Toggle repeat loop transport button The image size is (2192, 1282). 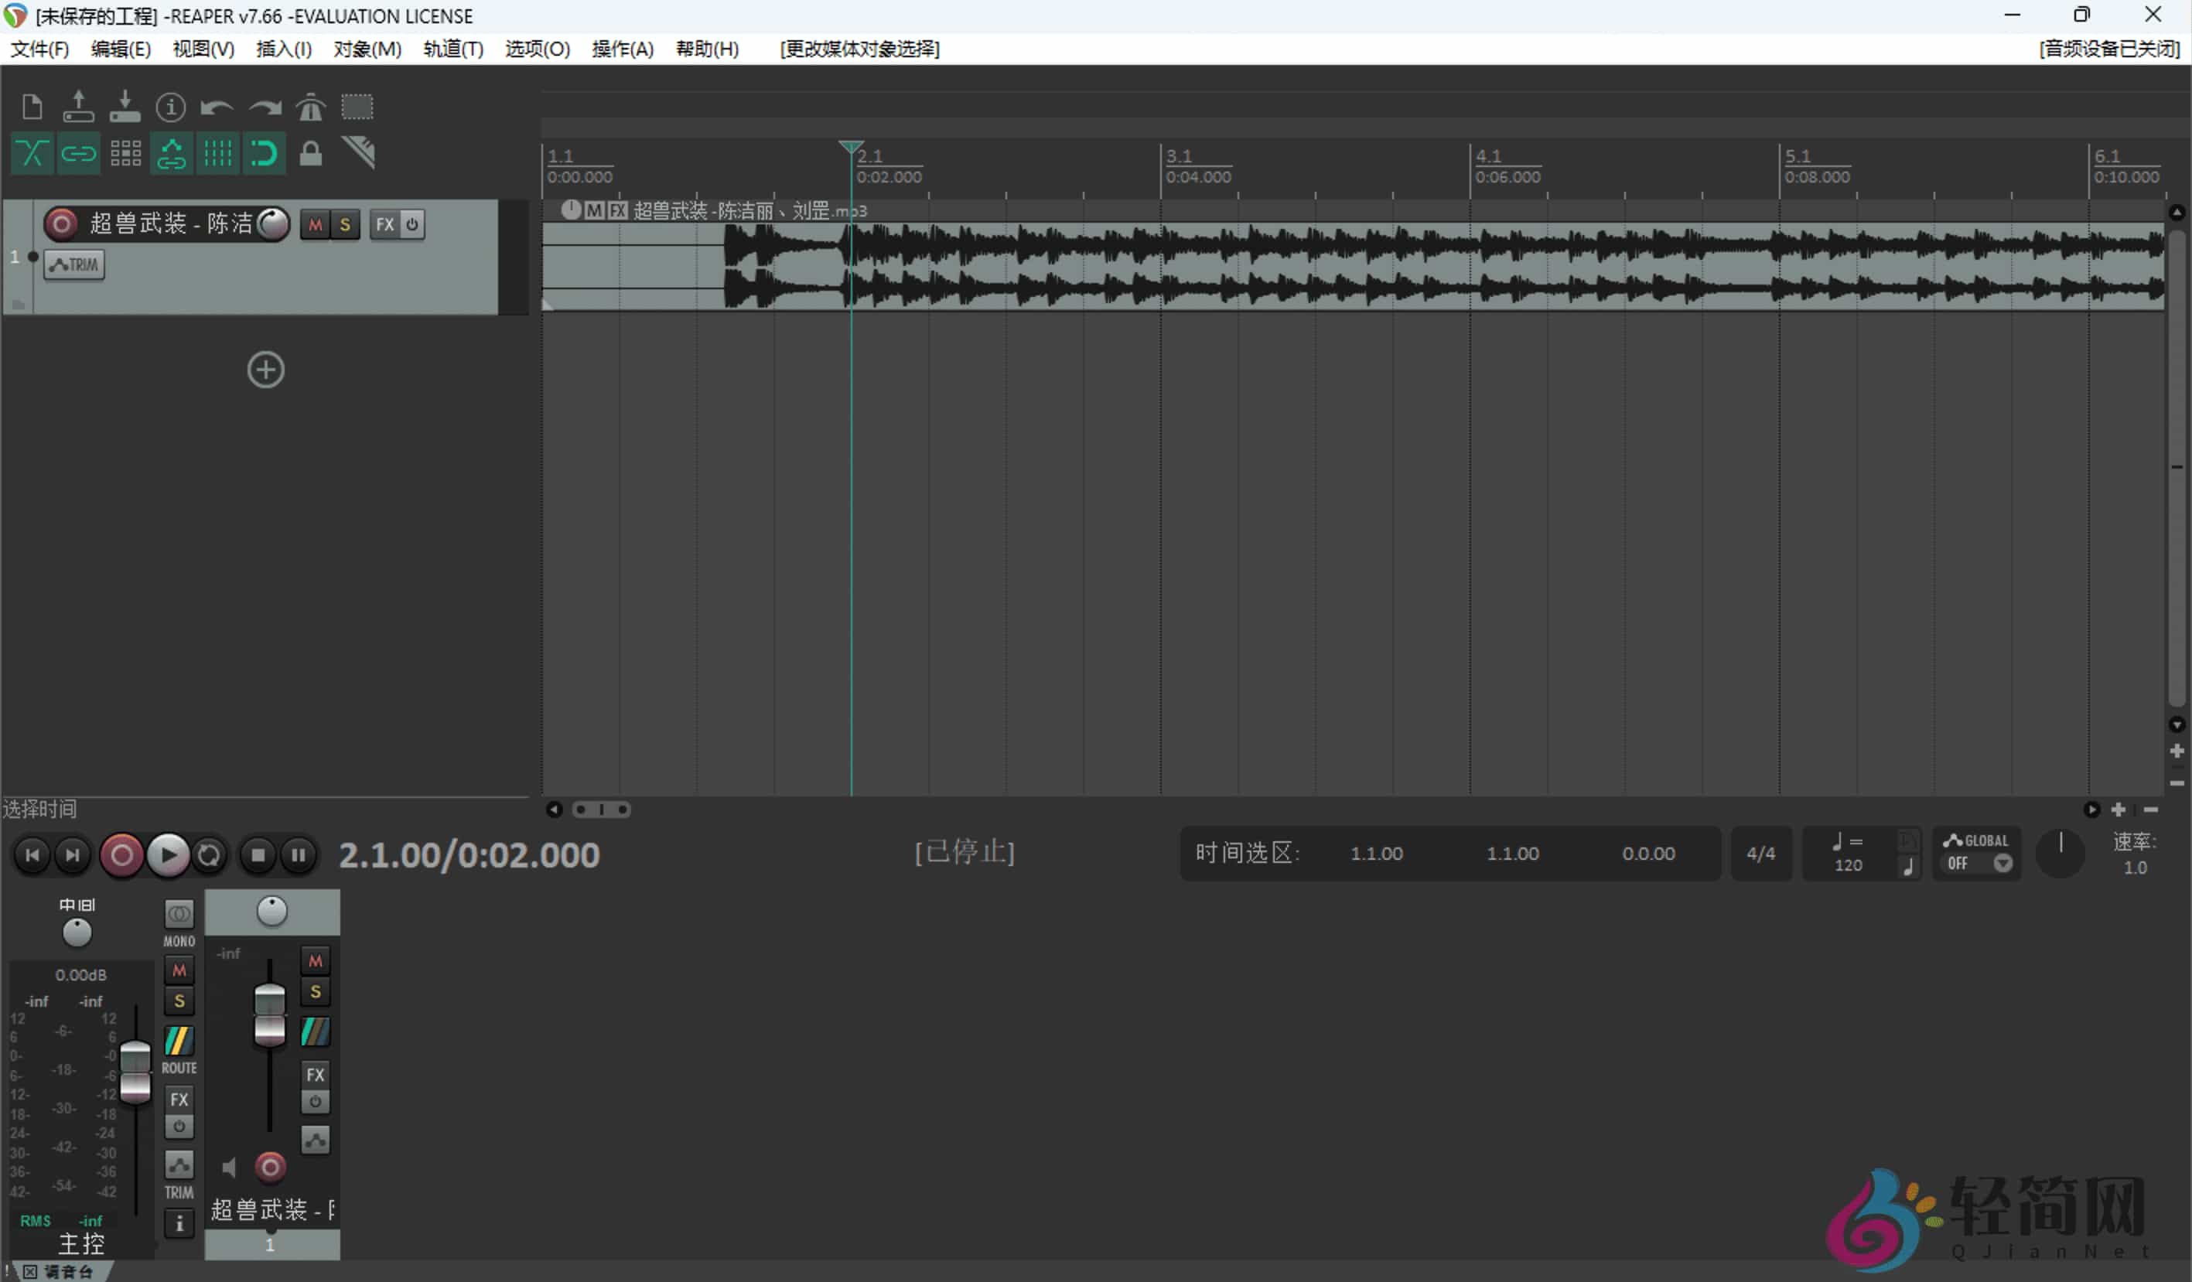coord(209,856)
